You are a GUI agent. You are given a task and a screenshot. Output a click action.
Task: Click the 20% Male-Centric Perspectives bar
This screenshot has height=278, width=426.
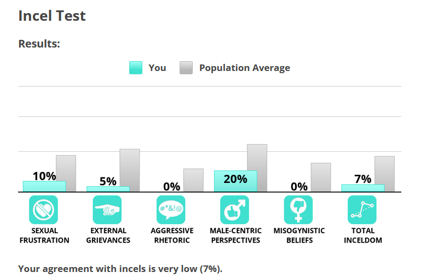(x=235, y=182)
